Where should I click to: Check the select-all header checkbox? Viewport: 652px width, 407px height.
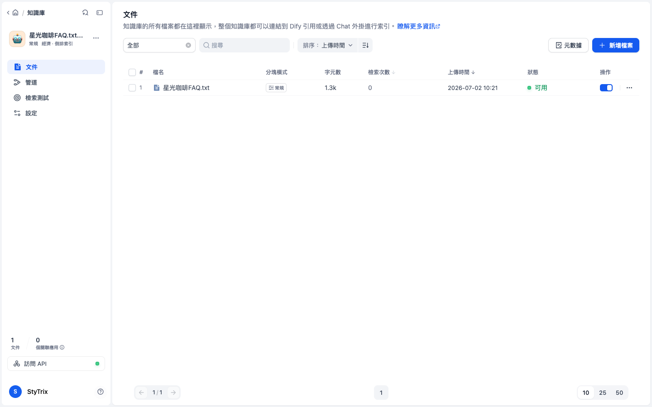(132, 72)
